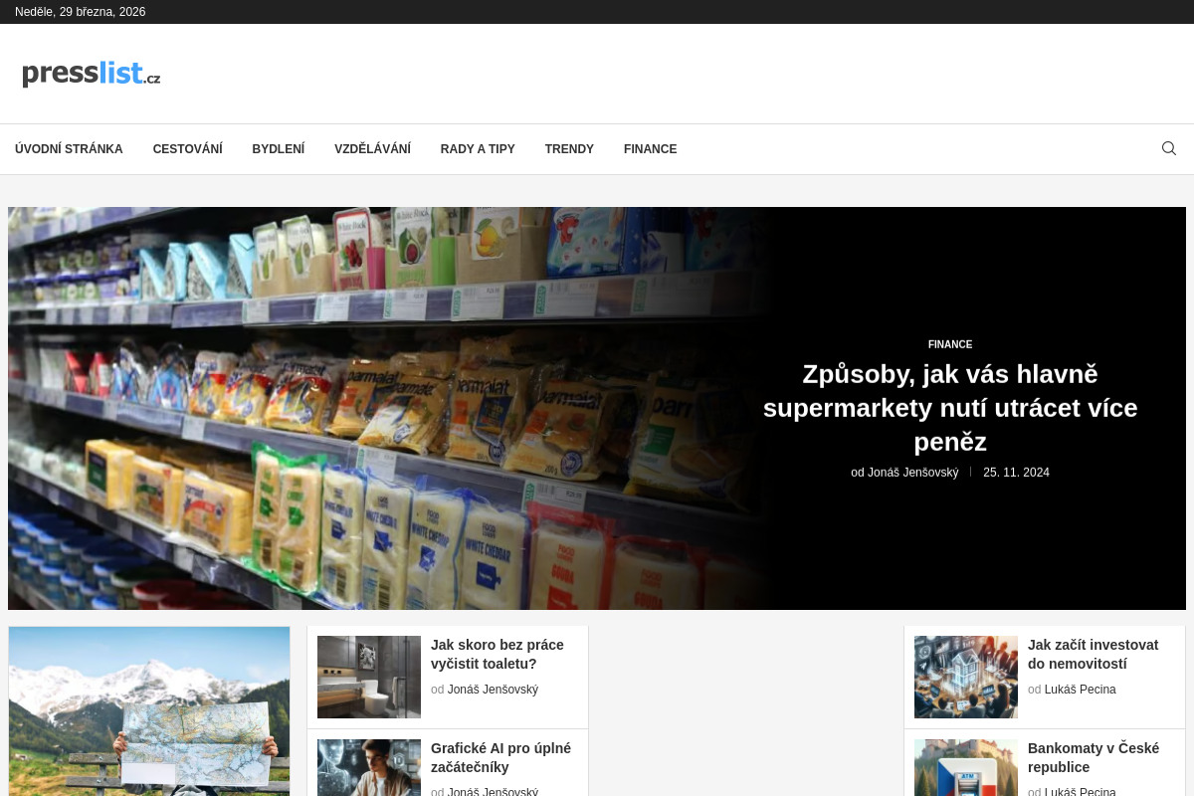
Task: Open article 'Bankomaty v České republice'
Action: coord(1093,757)
